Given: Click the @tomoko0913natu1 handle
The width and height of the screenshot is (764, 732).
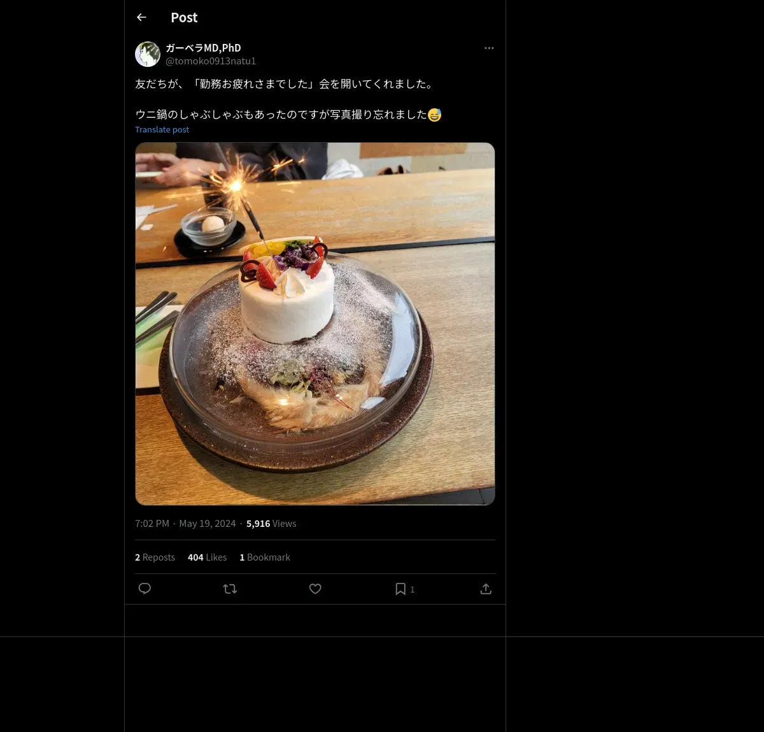Looking at the screenshot, I should [x=211, y=61].
